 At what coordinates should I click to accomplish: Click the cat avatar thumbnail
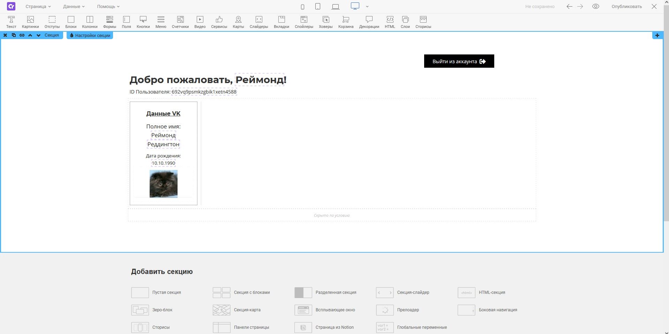pyautogui.click(x=163, y=184)
